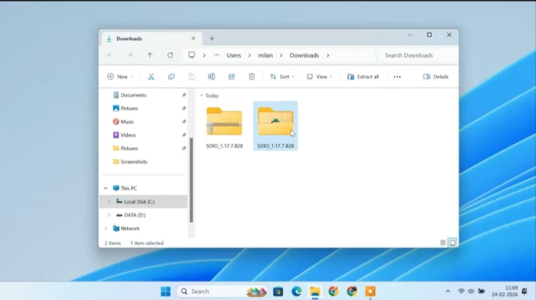The height and width of the screenshot is (300, 536).
Task: Click the volume speaker tray icon
Action: click(471, 291)
